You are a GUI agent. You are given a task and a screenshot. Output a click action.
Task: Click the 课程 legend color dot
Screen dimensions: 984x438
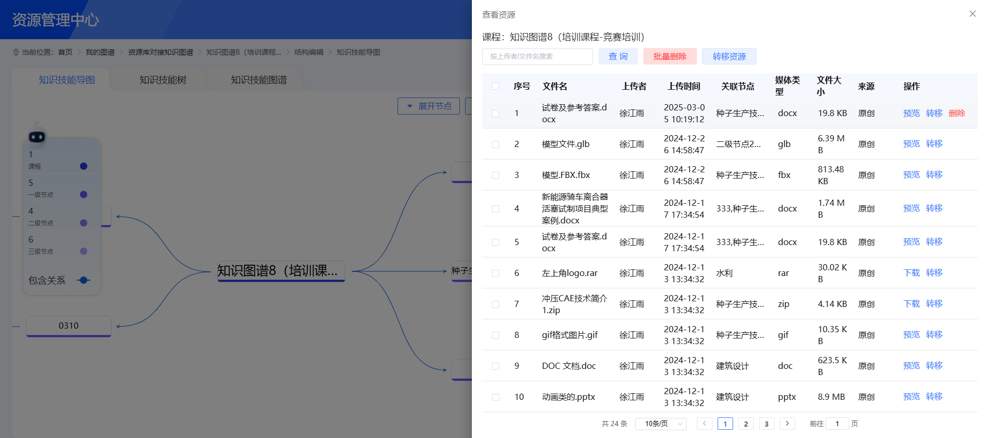click(84, 166)
